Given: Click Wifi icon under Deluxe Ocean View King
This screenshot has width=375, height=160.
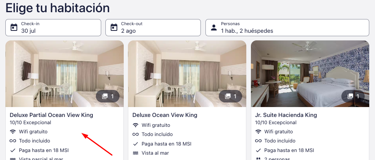Looking at the screenshot, I should pyautogui.click(x=136, y=125).
